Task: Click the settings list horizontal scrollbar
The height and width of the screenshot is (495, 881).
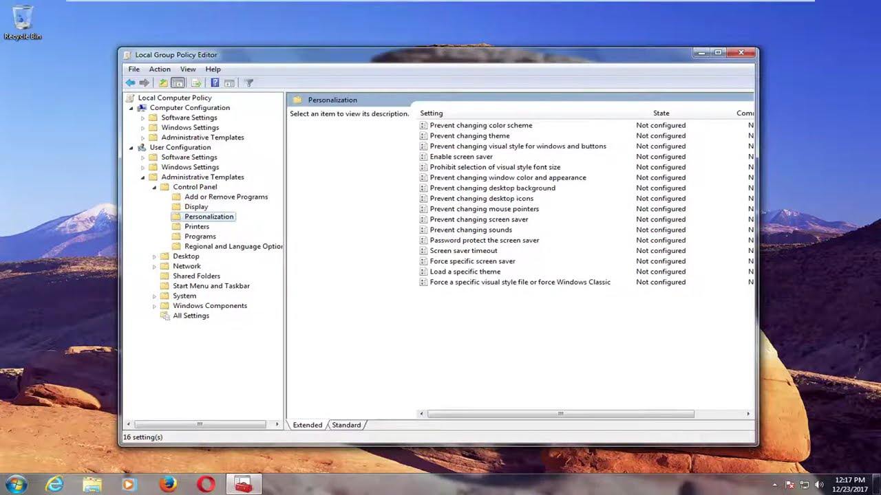Action: coord(560,414)
